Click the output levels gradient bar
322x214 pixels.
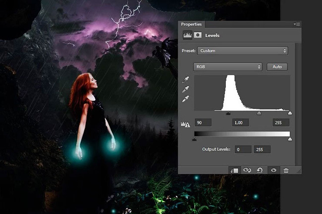242,134
